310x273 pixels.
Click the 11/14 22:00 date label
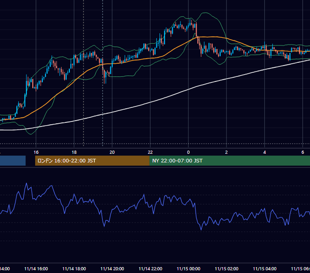(x=150, y=269)
